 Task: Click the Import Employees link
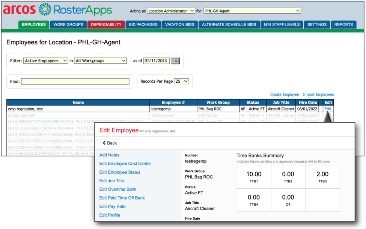[318, 94]
